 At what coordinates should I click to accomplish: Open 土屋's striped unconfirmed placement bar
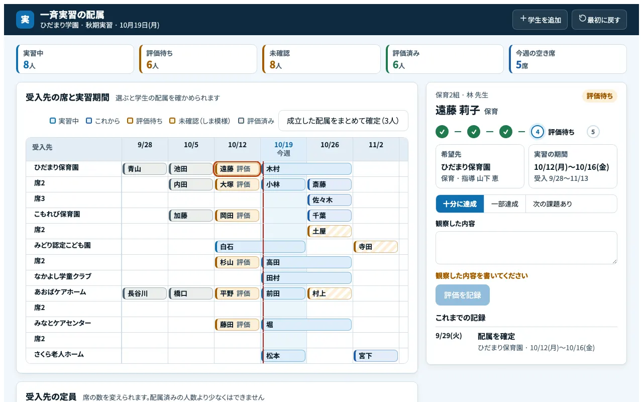pyautogui.click(x=330, y=231)
